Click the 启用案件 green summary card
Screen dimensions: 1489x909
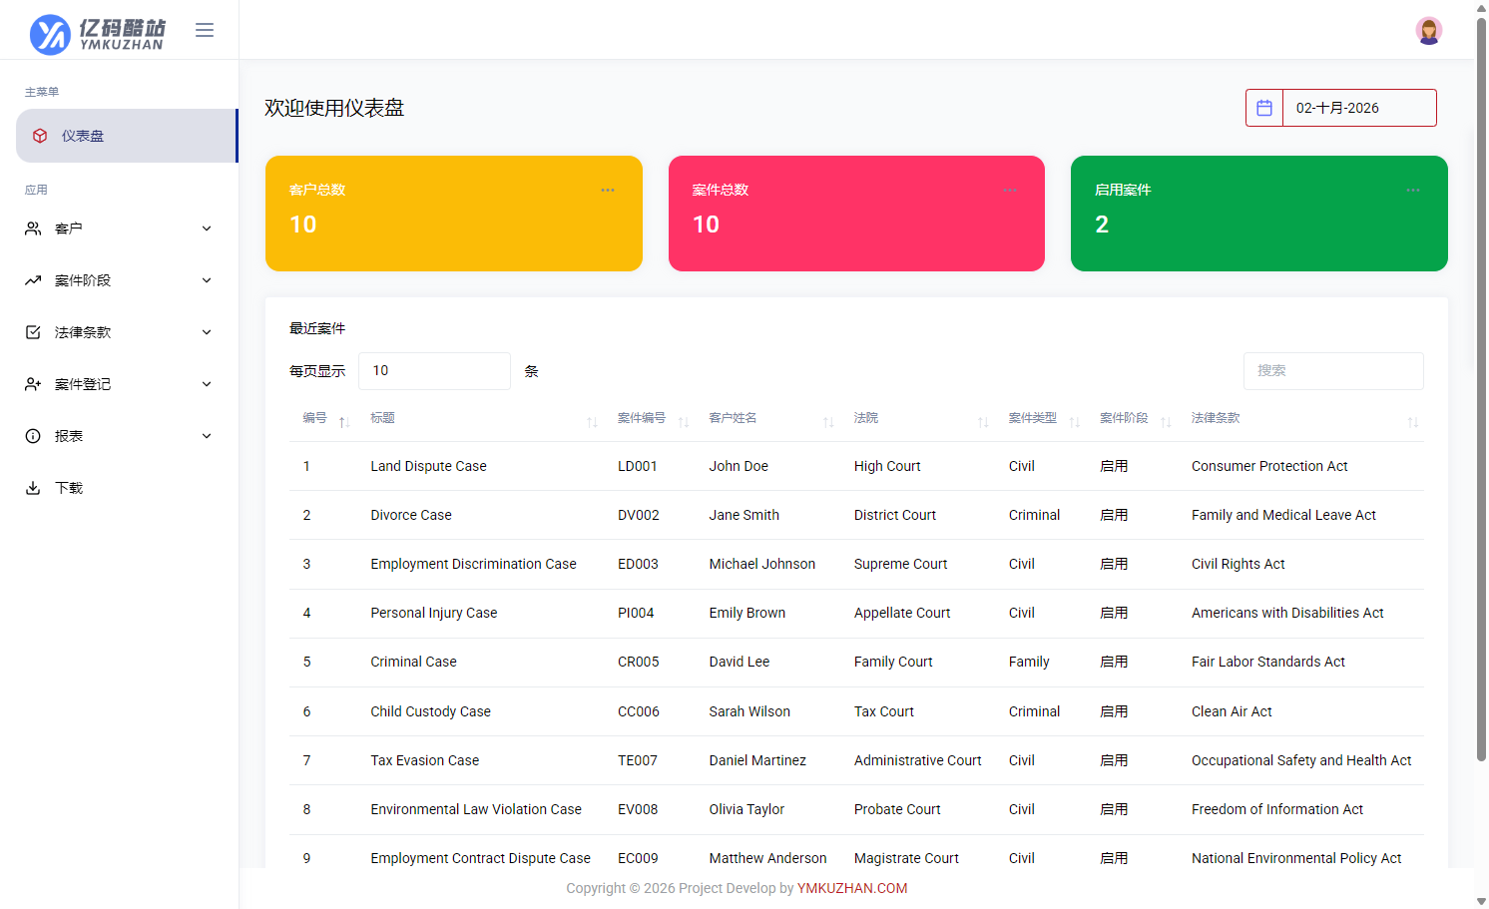pyautogui.click(x=1259, y=214)
